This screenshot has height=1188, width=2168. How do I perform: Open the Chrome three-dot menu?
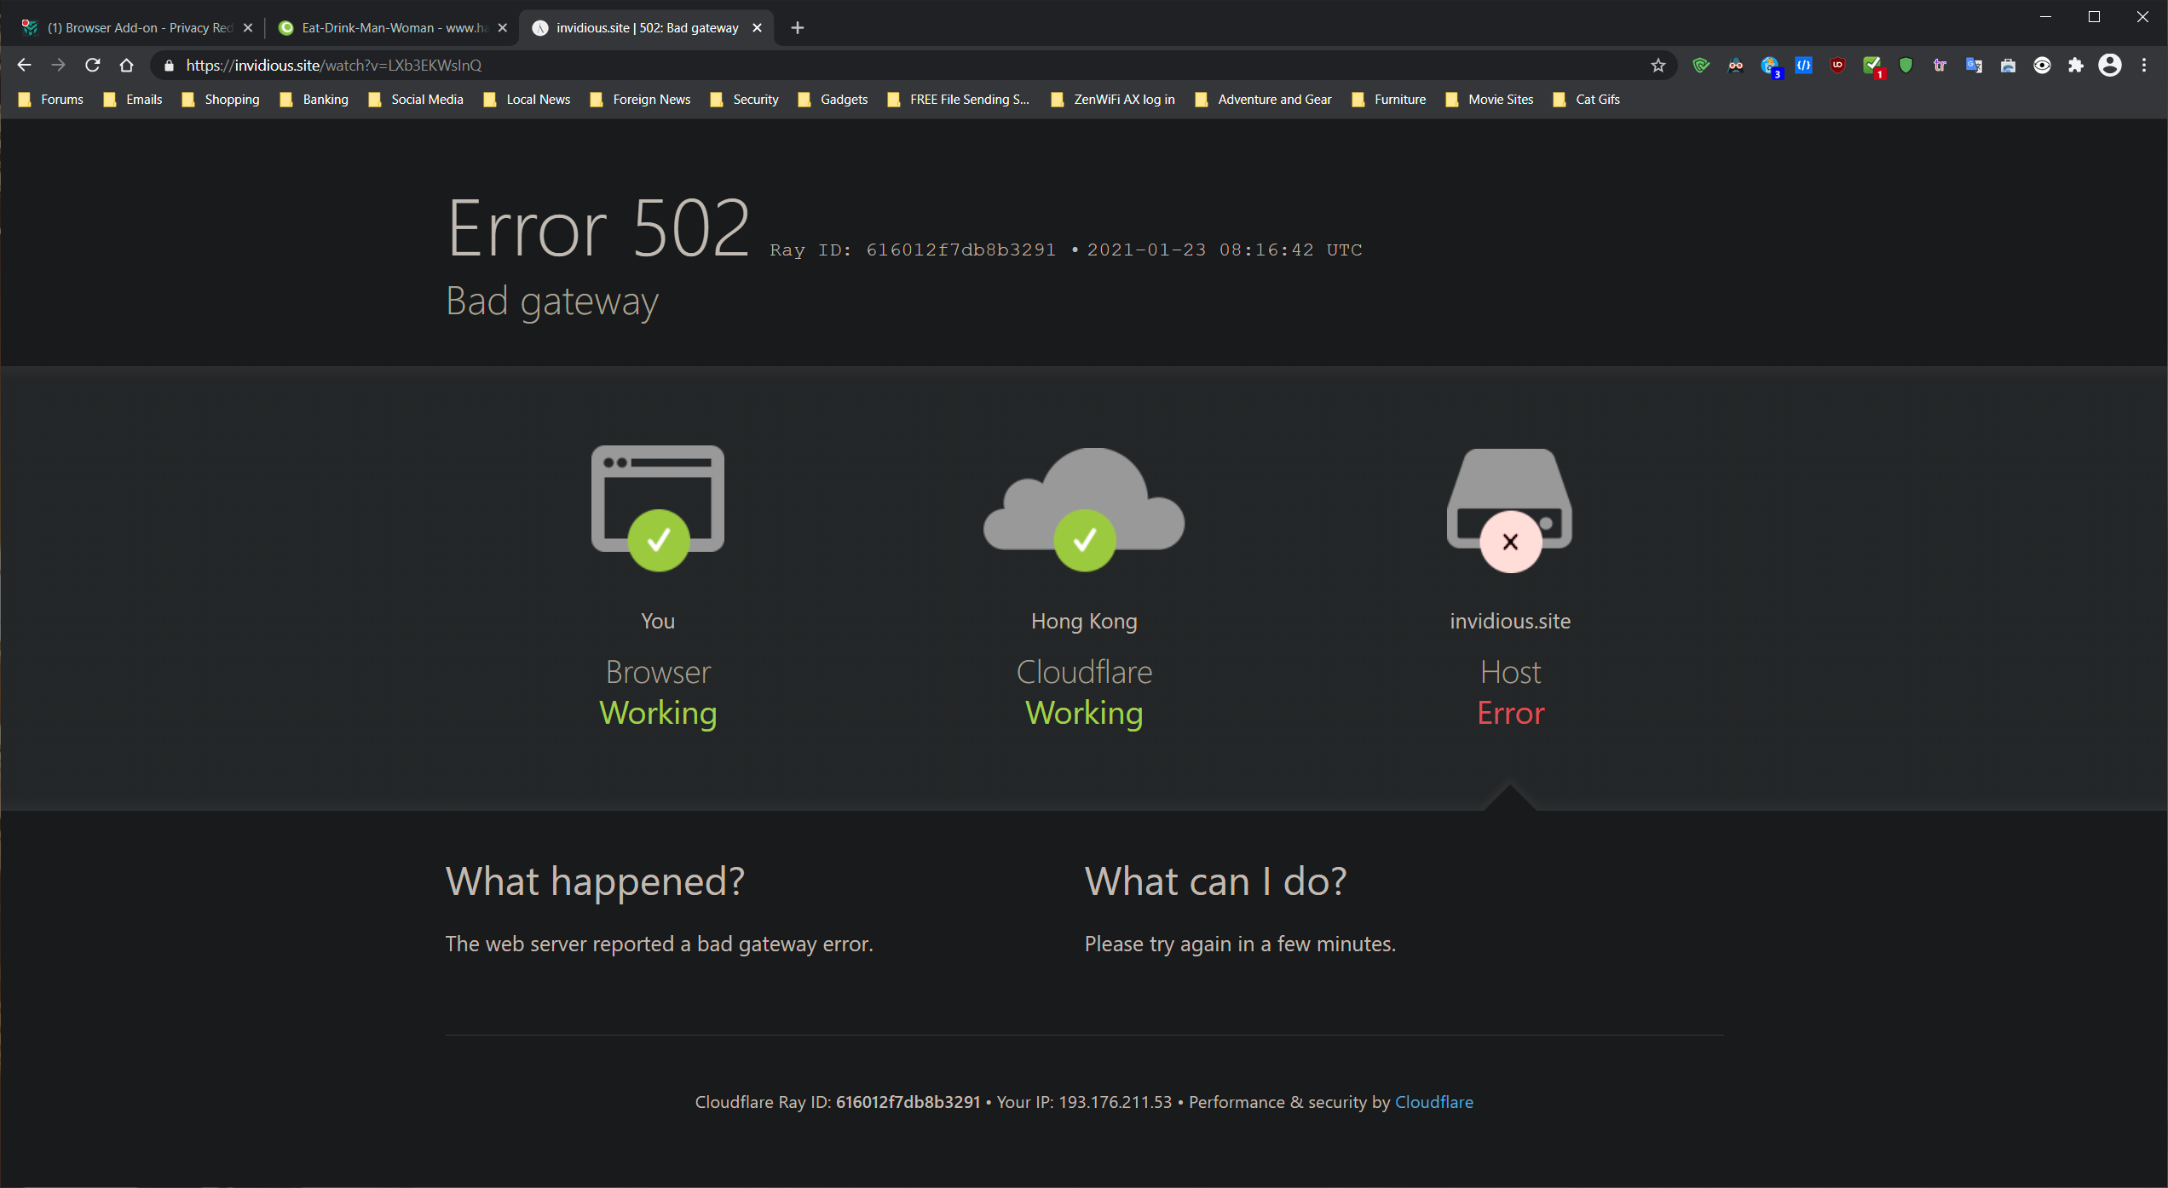coord(2144,66)
